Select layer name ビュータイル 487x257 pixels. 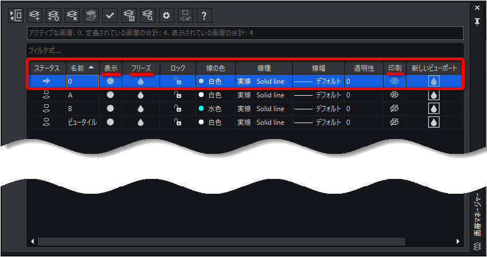(x=82, y=122)
